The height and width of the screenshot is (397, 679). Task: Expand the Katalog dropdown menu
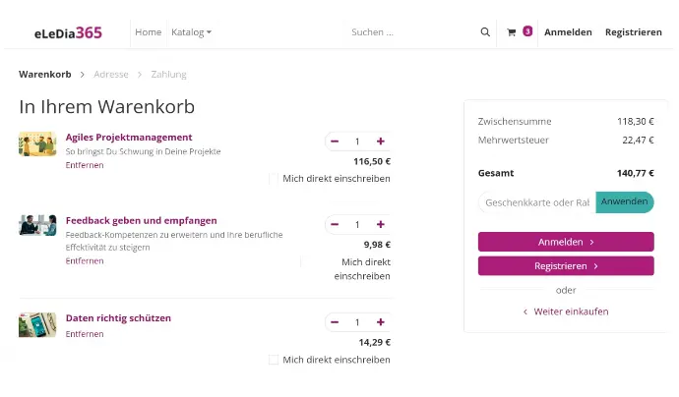191,32
